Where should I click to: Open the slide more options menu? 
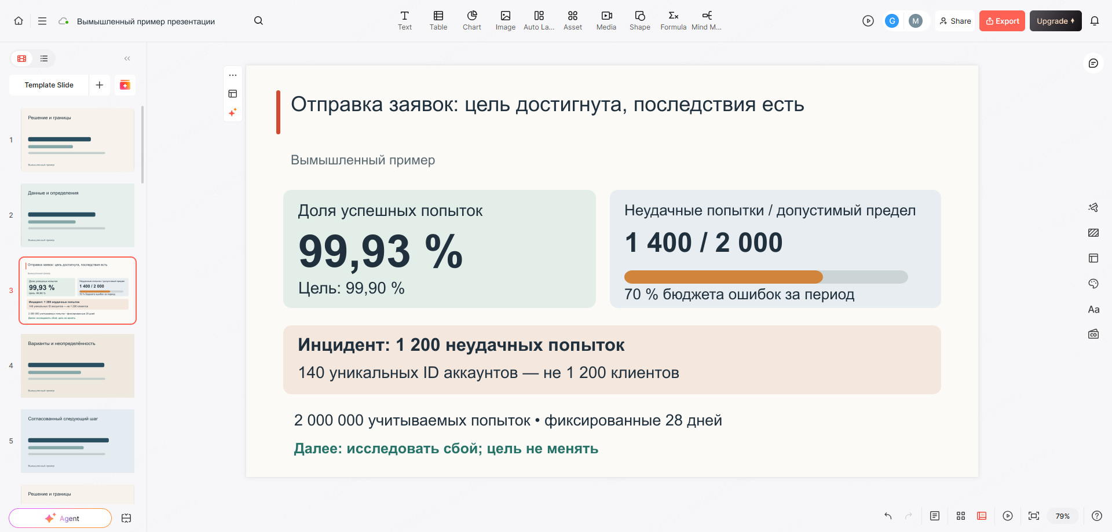click(233, 75)
